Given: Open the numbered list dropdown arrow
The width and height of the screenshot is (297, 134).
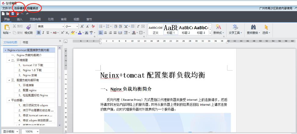Looking at the screenshot, I should coord(111,26).
